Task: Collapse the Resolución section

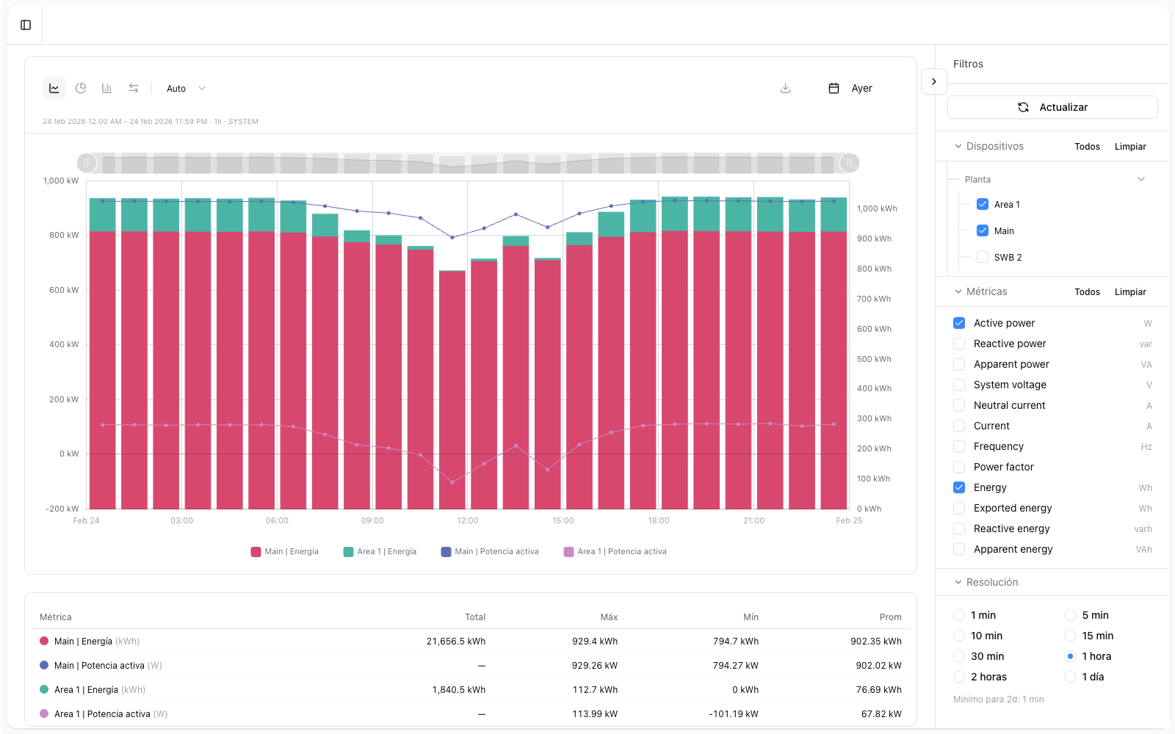Action: (958, 582)
